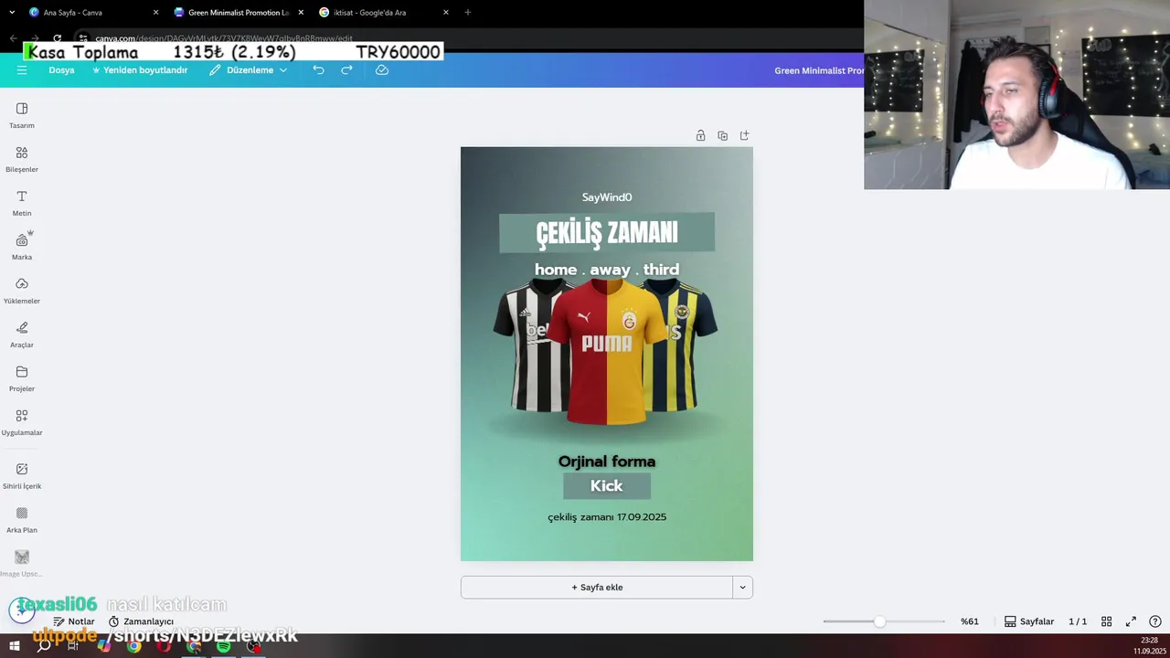Click the 1 / 1 page counter

[x=1078, y=621]
